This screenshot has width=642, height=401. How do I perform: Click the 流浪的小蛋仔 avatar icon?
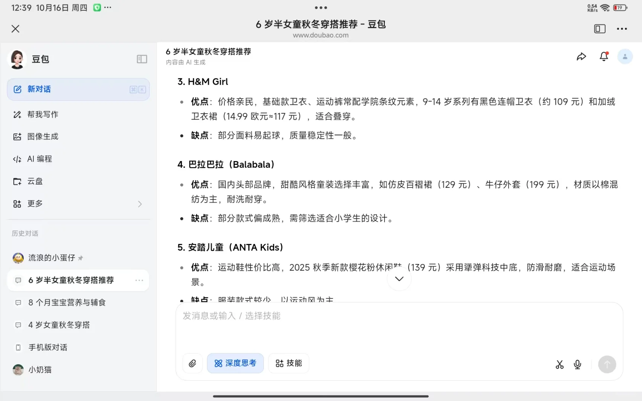coord(18,258)
